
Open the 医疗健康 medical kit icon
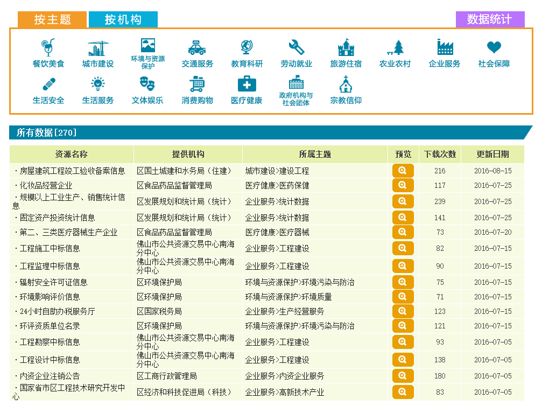pos(247,84)
